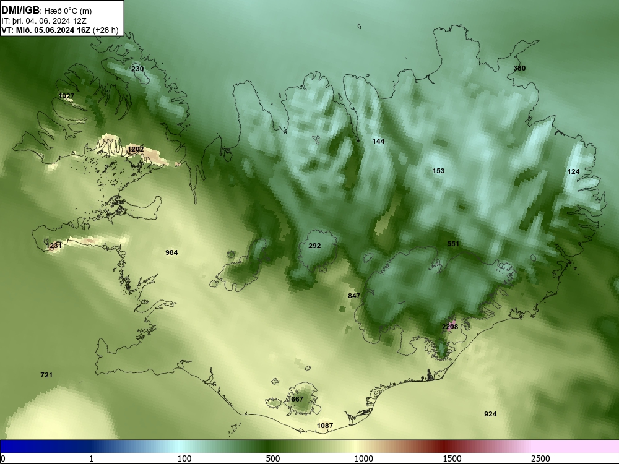Click the 984 value on the bay
619x464 pixels.
point(171,252)
